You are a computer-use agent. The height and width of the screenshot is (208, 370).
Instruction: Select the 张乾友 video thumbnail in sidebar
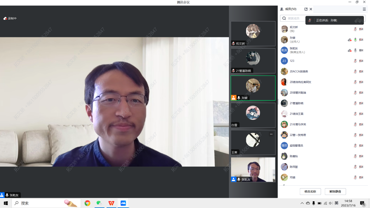253,169
